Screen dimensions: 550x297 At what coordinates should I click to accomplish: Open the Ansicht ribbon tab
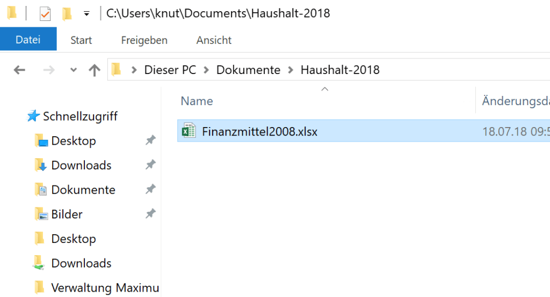point(214,40)
